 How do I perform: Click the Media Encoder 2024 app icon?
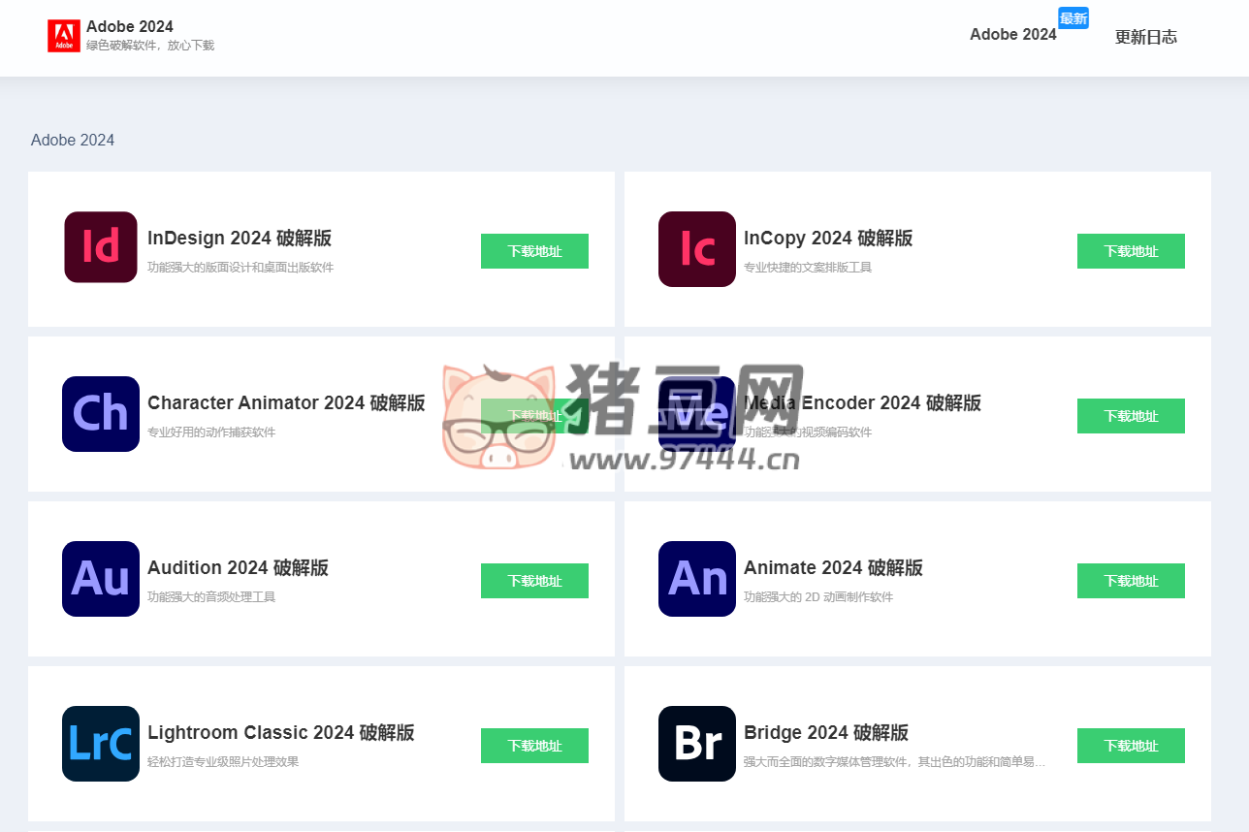pos(696,414)
